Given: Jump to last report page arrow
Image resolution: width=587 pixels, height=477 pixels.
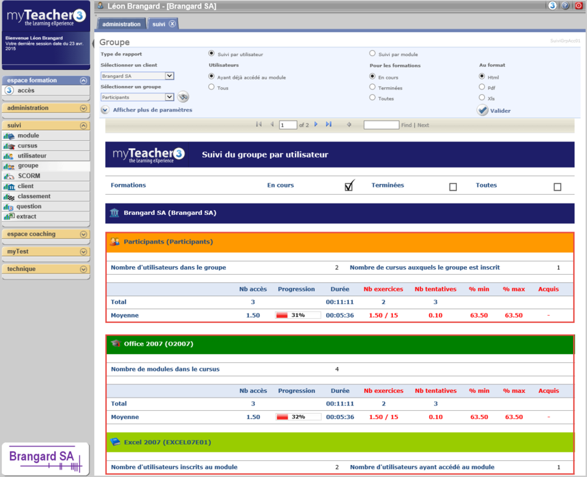Looking at the screenshot, I should (x=329, y=125).
